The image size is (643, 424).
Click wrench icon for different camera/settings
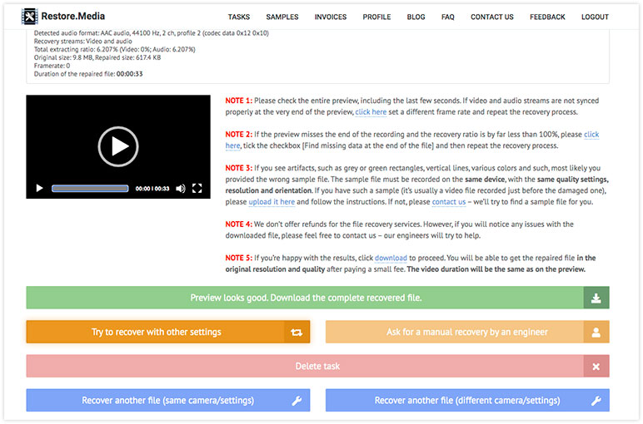[x=596, y=400]
